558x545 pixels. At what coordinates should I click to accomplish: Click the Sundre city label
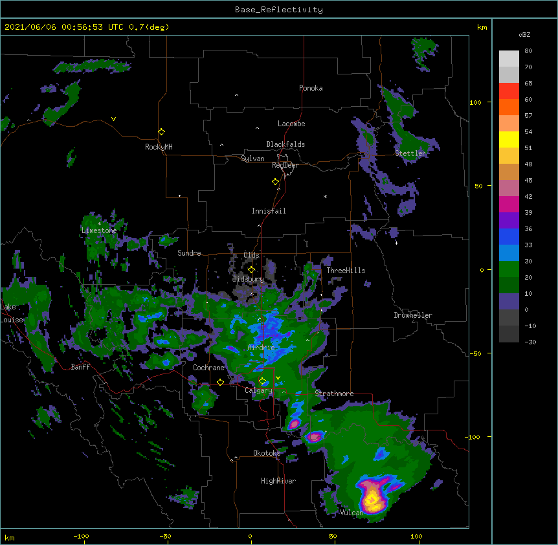coord(189,253)
